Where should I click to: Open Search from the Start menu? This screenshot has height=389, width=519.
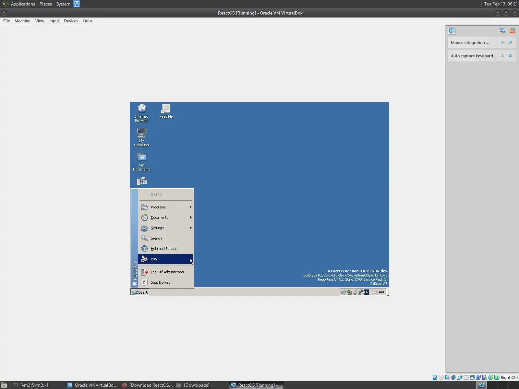click(x=166, y=238)
